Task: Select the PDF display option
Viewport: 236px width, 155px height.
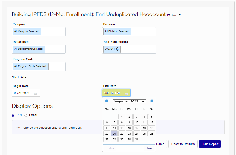Action: coord(13,115)
